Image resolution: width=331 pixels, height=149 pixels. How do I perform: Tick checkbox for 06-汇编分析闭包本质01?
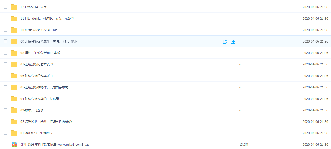point(6,76)
